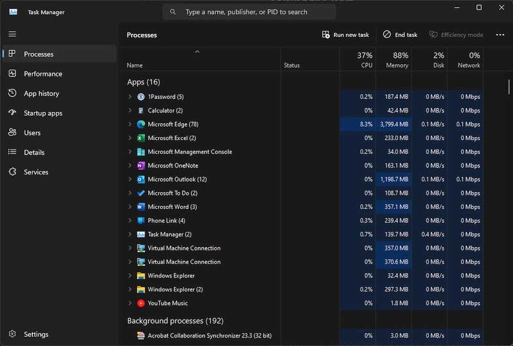The height and width of the screenshot is (346, 513).
Task: Expand the 1Password process group
Action: pyautogui.click(x=130, y=97)
